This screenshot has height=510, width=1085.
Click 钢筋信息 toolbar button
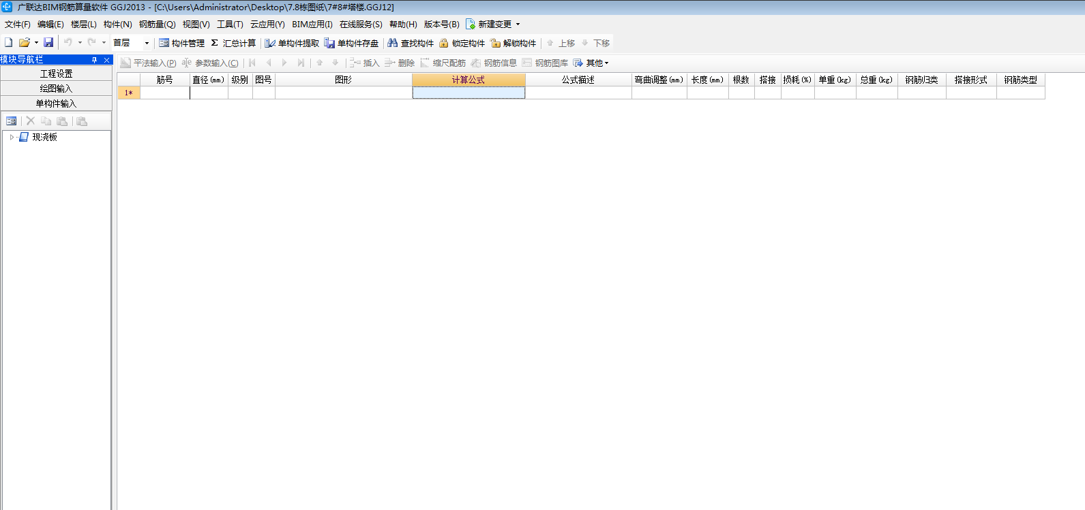(x=494, y=63)
